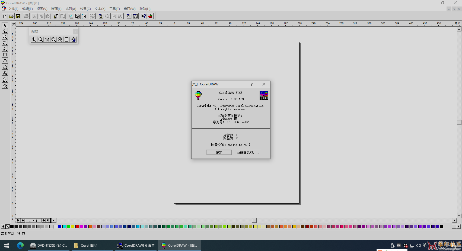Open the 窗口(W) menu

click(x=130, y=9)
